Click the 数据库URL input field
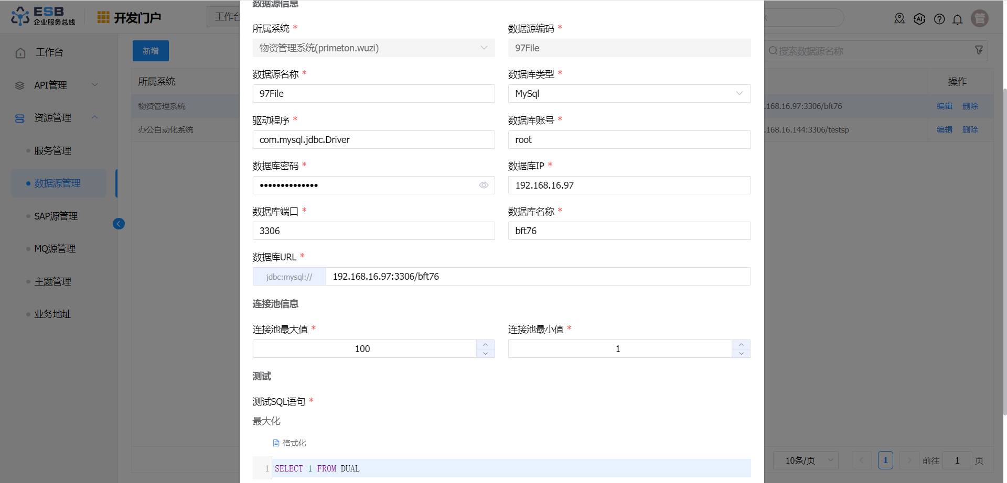1007x483 pixels. coord(538,277)
